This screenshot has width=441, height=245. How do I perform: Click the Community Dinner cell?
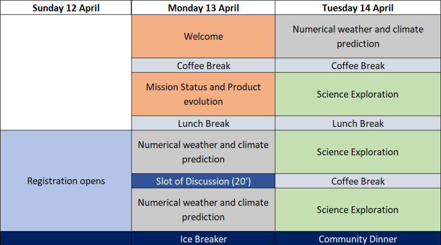[358, 239]
